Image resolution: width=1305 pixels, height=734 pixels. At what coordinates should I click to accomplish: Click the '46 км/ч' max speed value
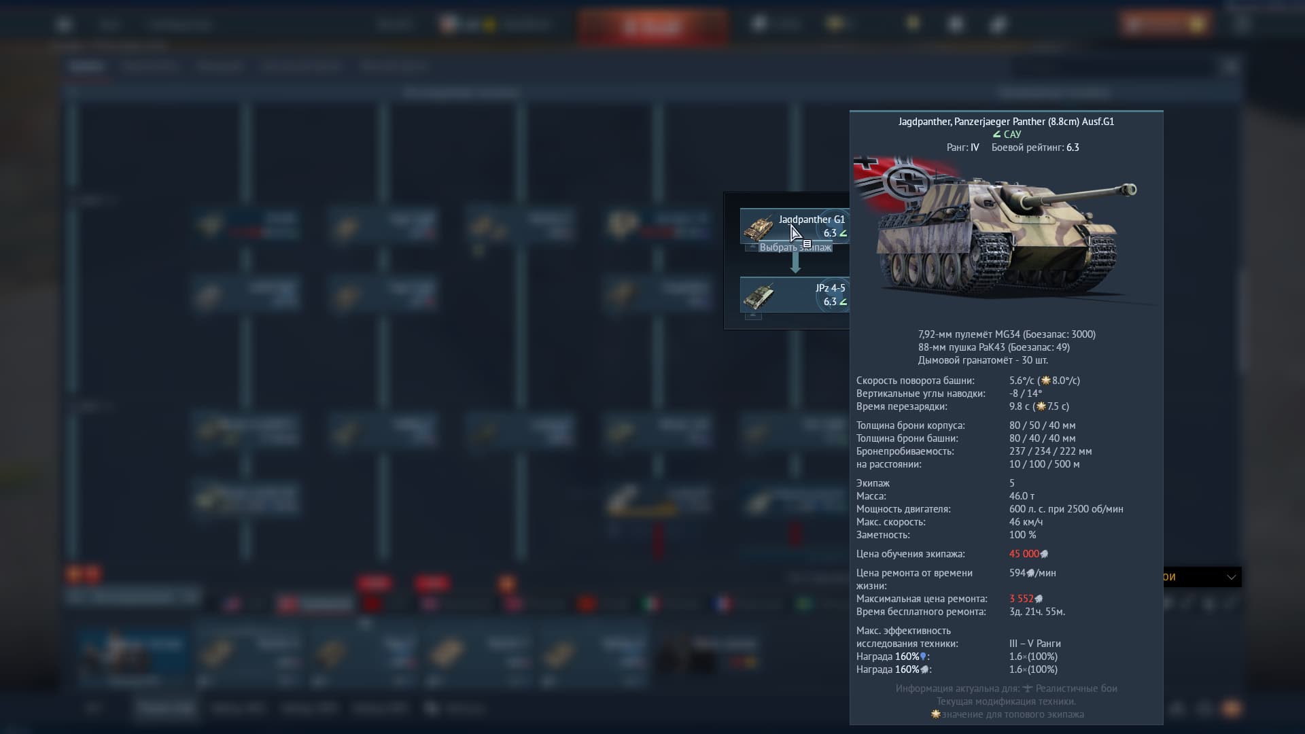pyautogui.click(x=1026, y=522)
